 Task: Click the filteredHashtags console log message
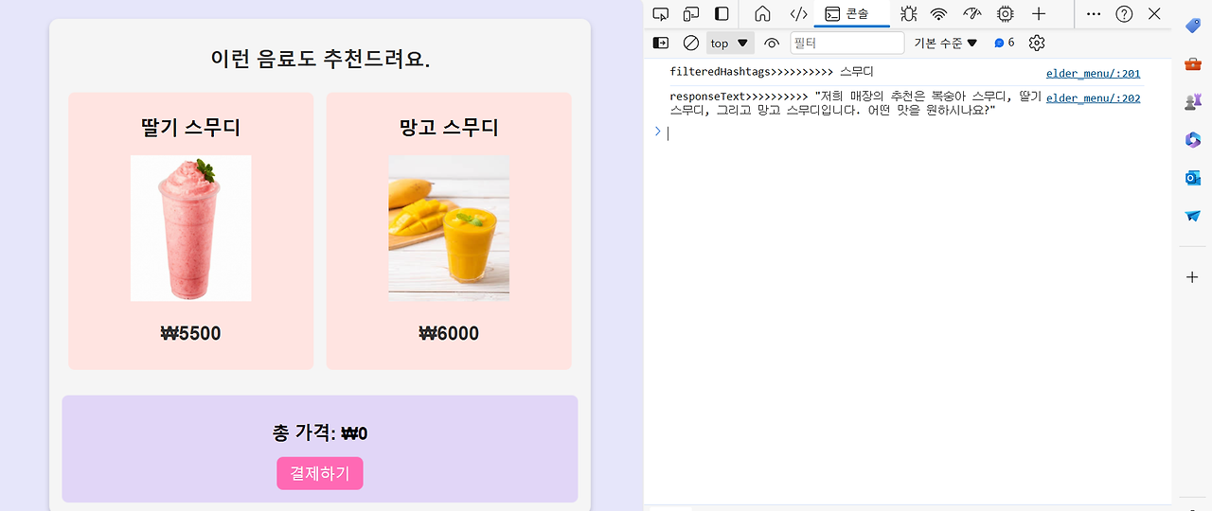tap(772, 72)
